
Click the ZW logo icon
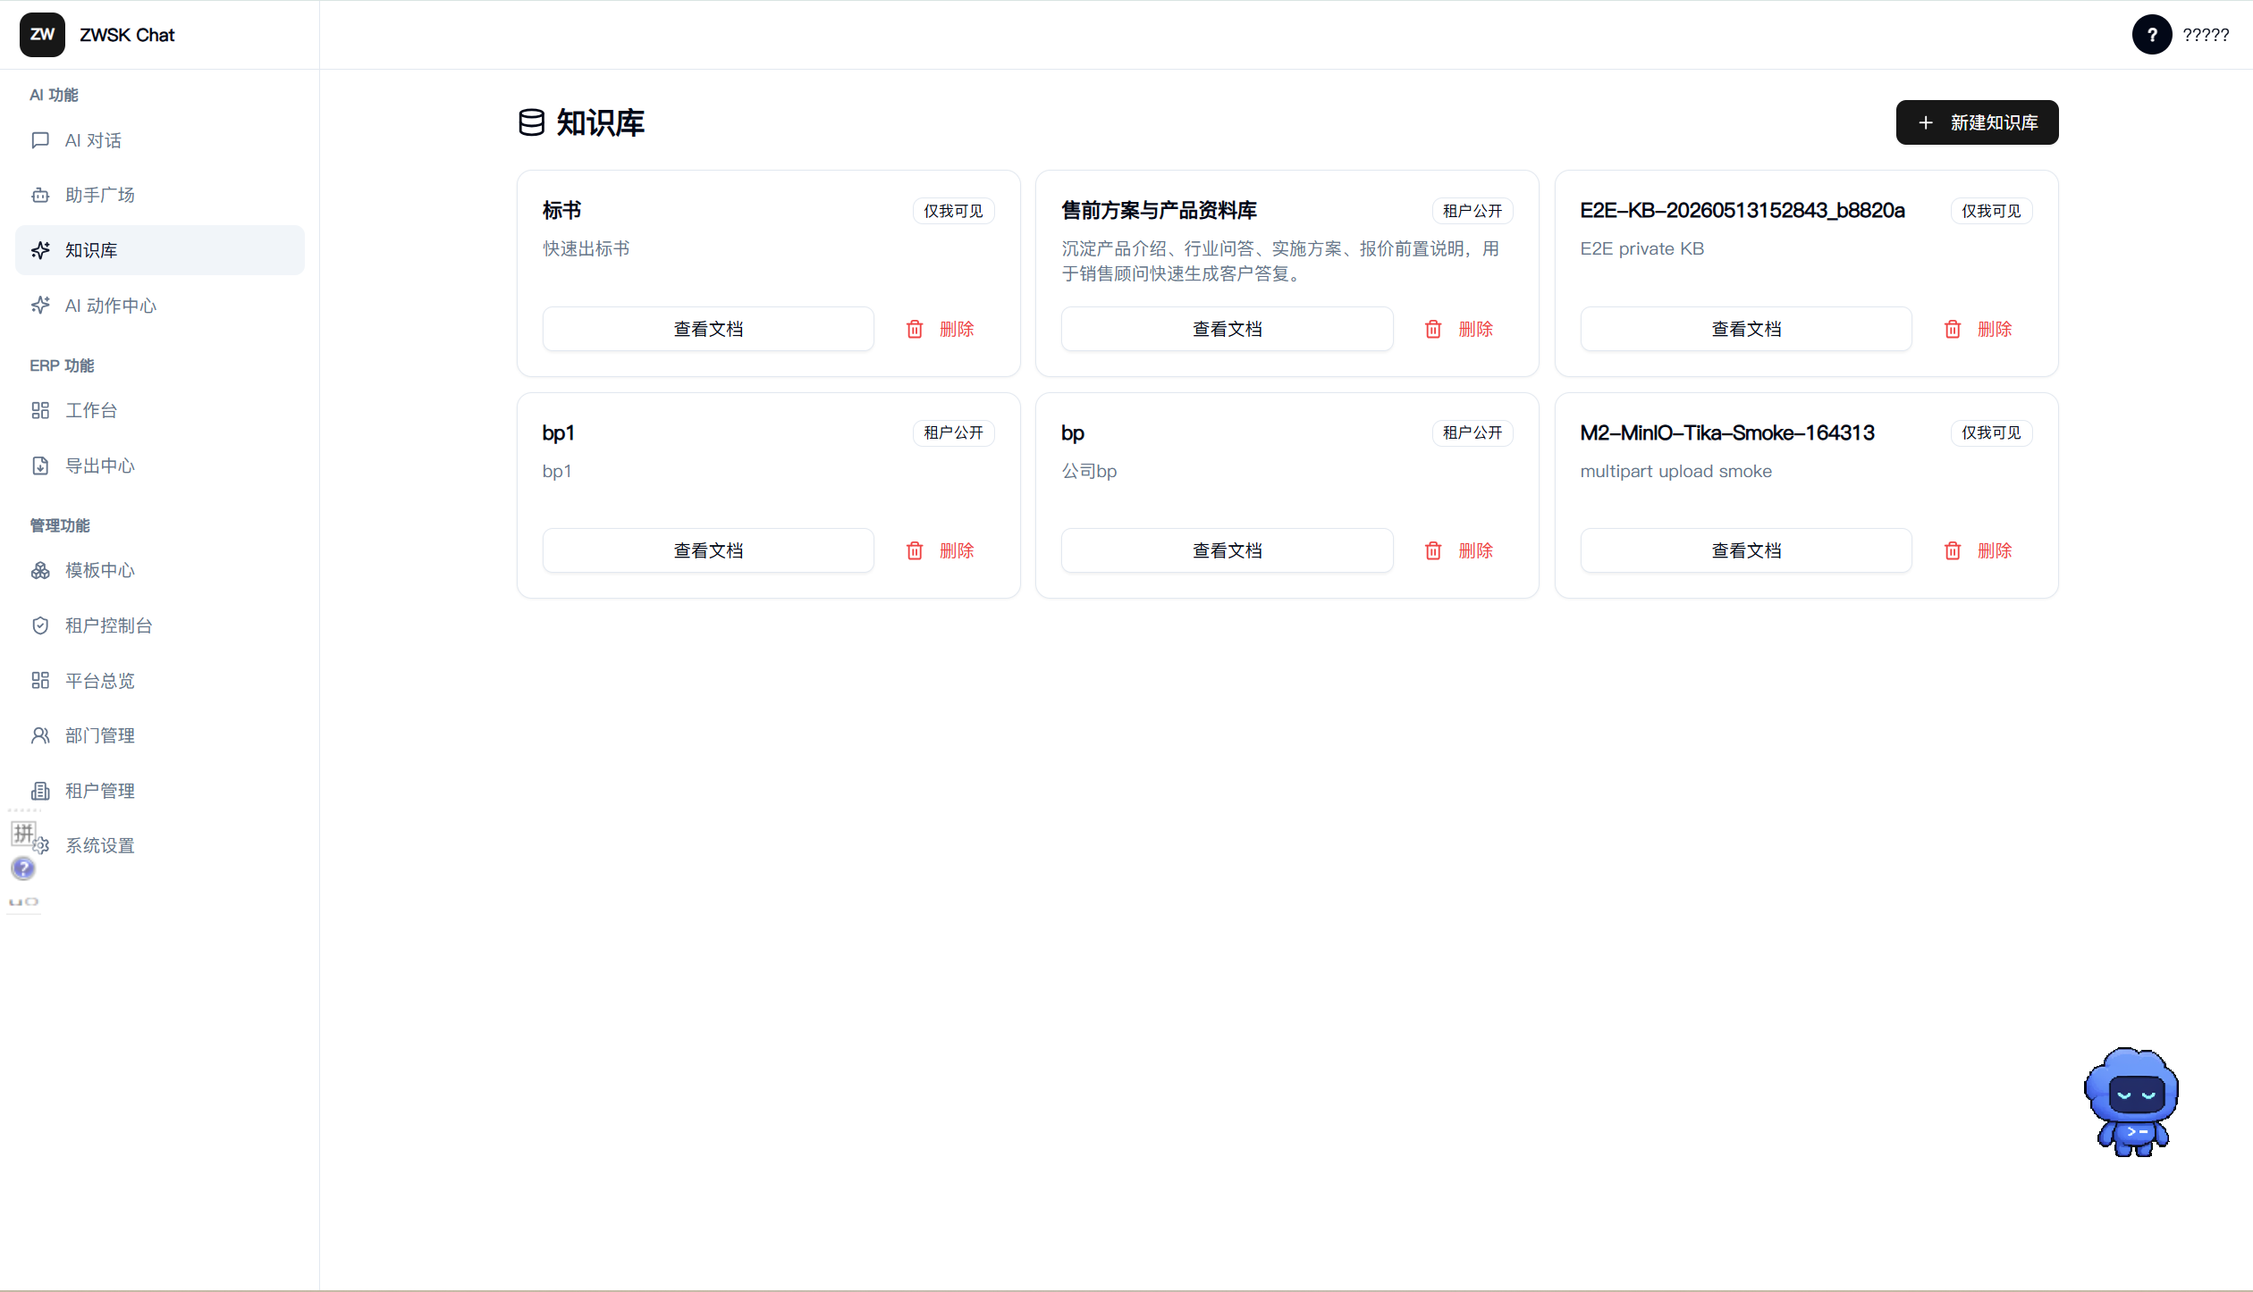[x=42, y=35]
